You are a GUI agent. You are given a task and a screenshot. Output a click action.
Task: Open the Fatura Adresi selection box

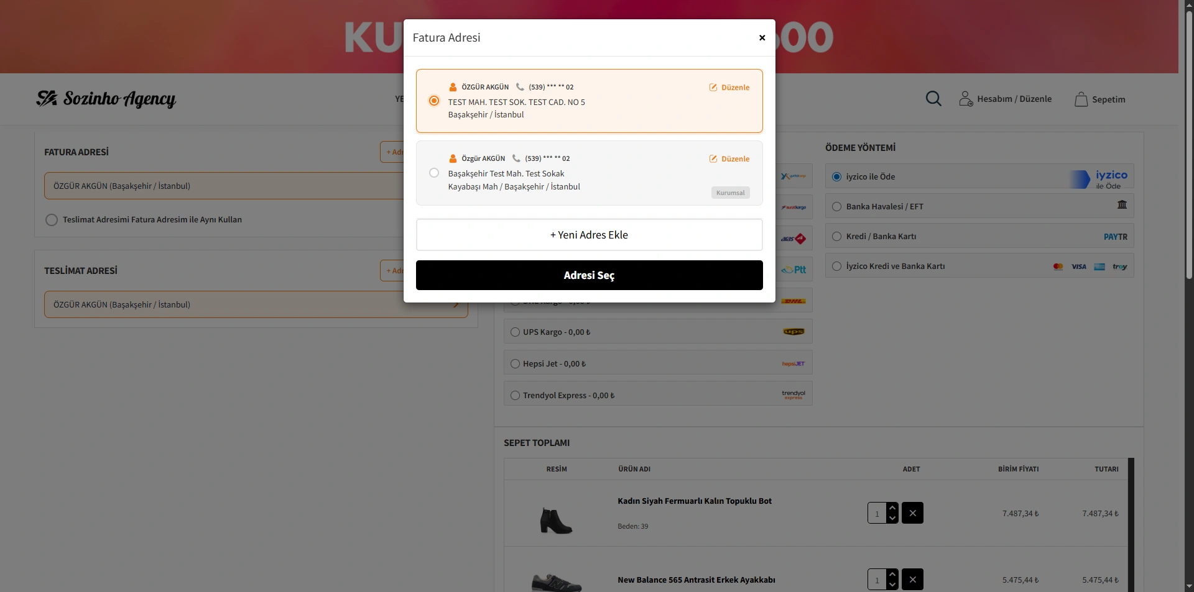224,186
